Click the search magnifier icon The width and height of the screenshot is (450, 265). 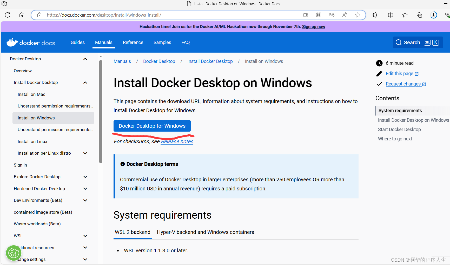pyautogui.click(x=399, y=42)
